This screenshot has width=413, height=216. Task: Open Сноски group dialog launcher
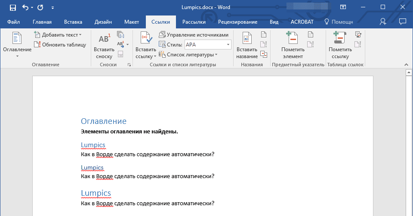[x=129, y=65]
